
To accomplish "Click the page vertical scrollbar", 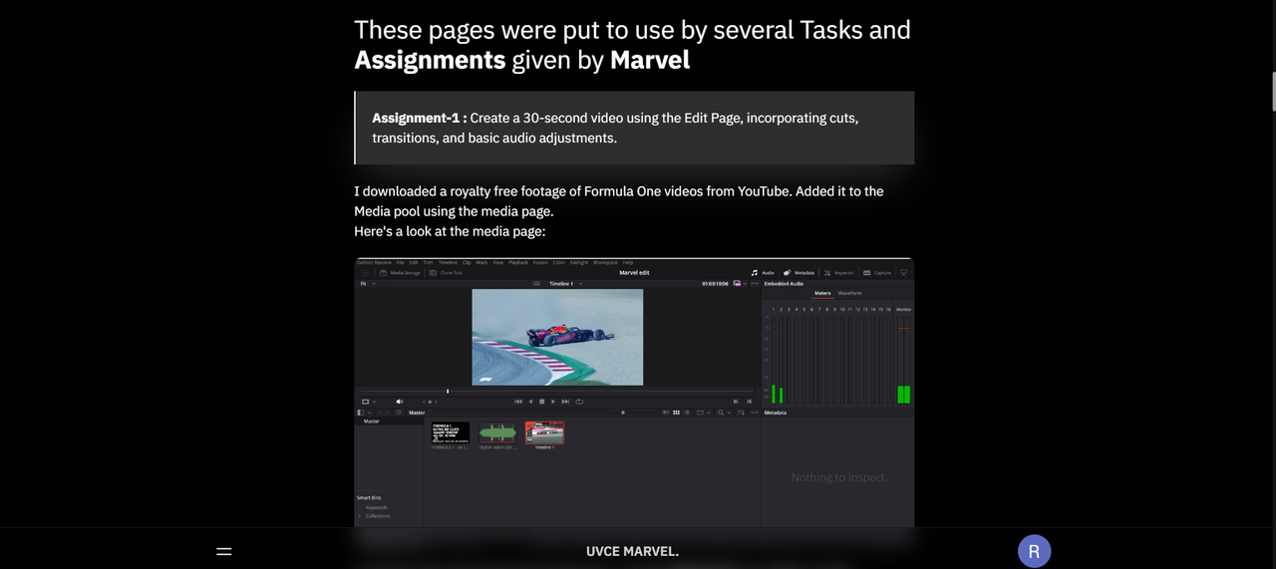I will tap(1272, 91).
